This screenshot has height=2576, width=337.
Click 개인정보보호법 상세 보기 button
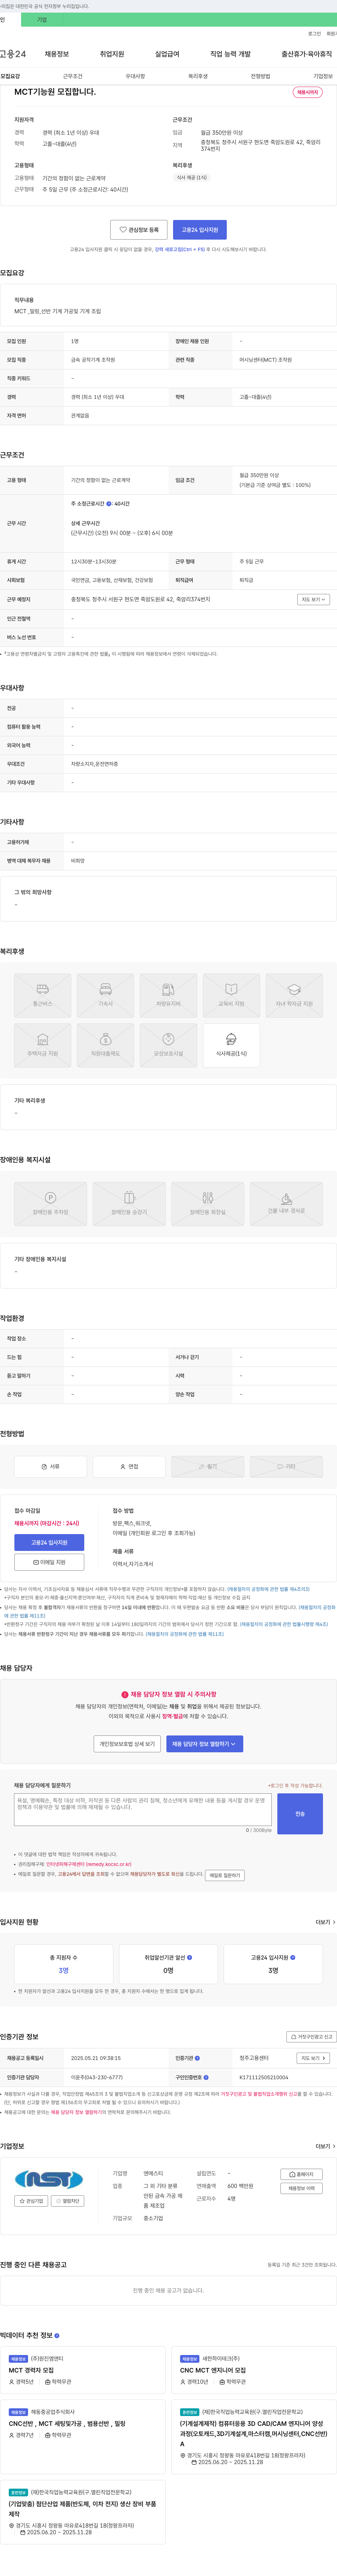(127, 1744)
